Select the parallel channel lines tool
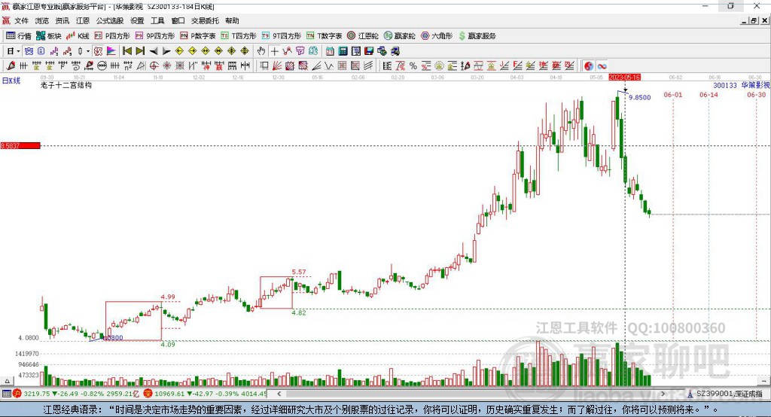The image size is (771, 417). tap(368, 66)
